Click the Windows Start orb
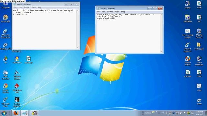This screenshot has width=207, height=116. click(4, 113)
